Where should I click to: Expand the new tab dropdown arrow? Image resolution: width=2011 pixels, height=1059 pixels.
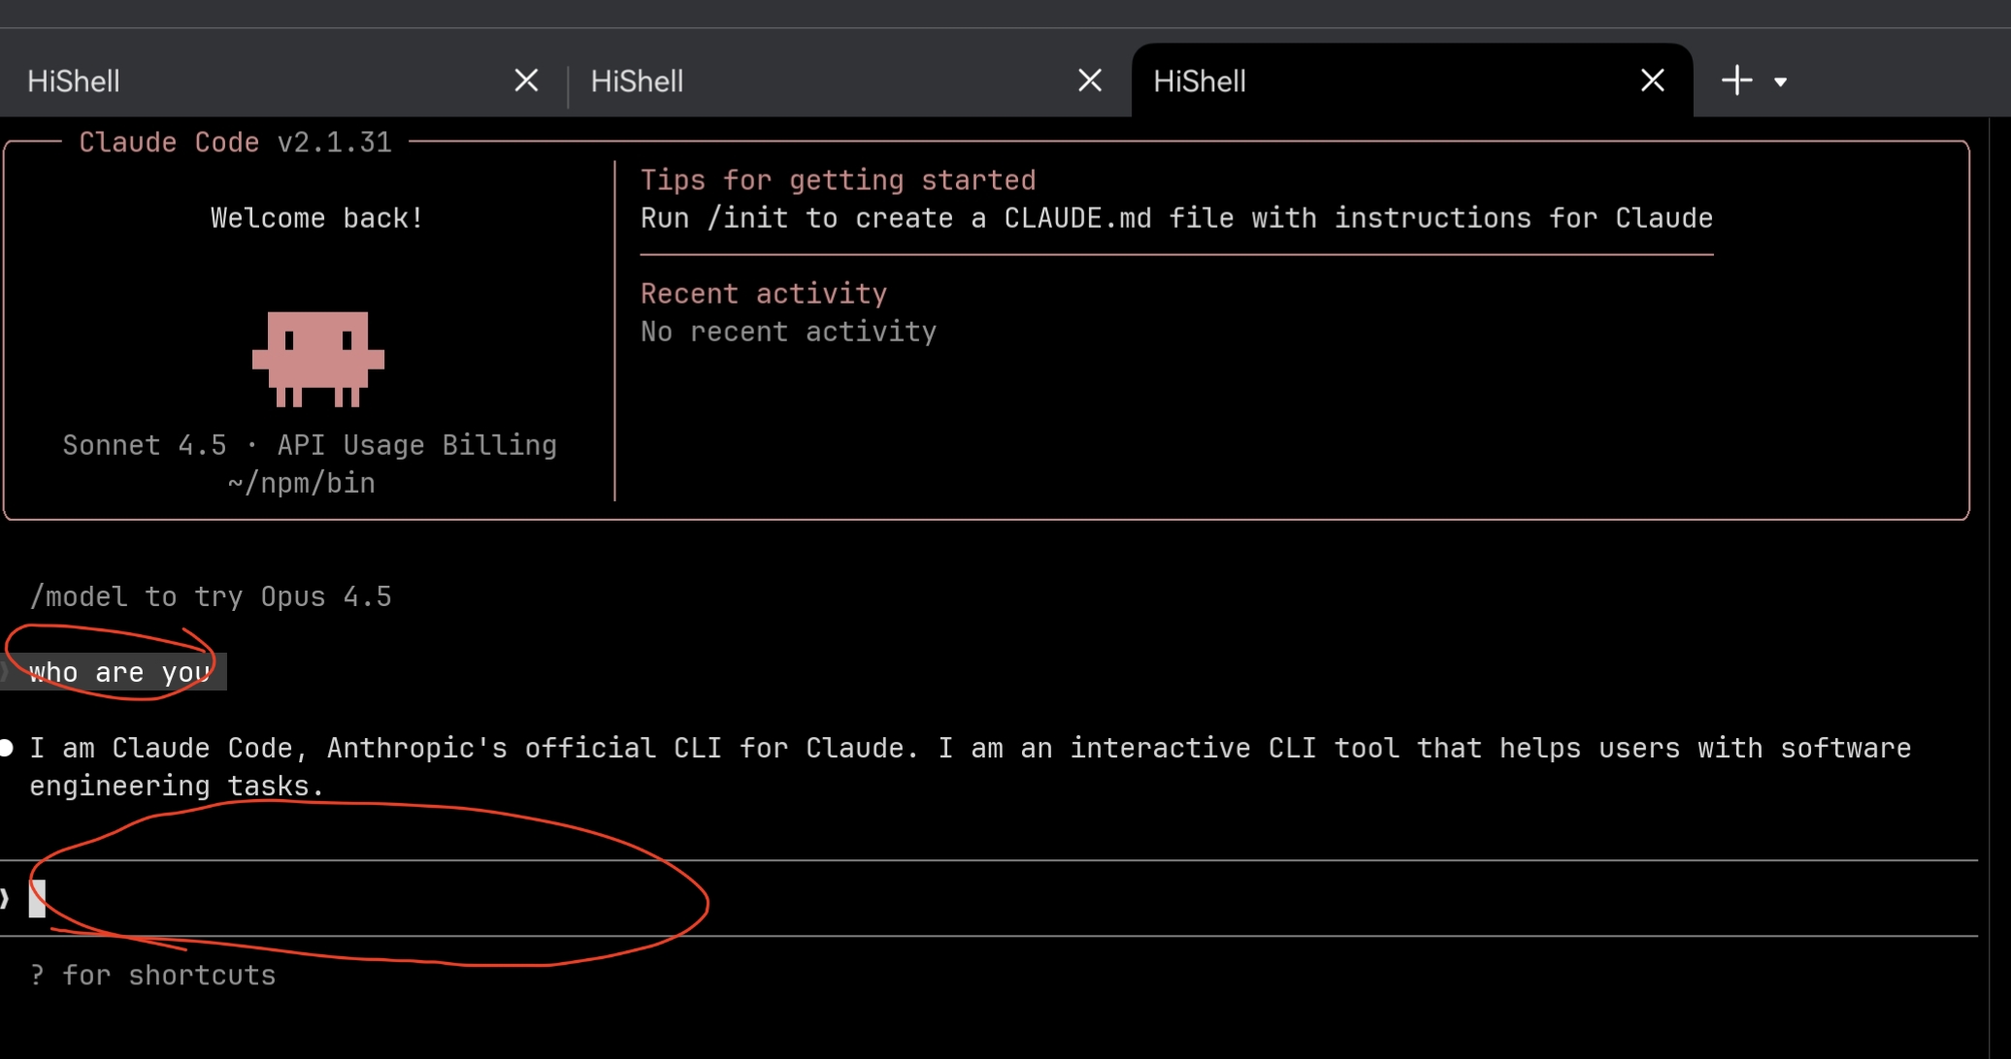pyautogui.click(x=1780, y=82)
